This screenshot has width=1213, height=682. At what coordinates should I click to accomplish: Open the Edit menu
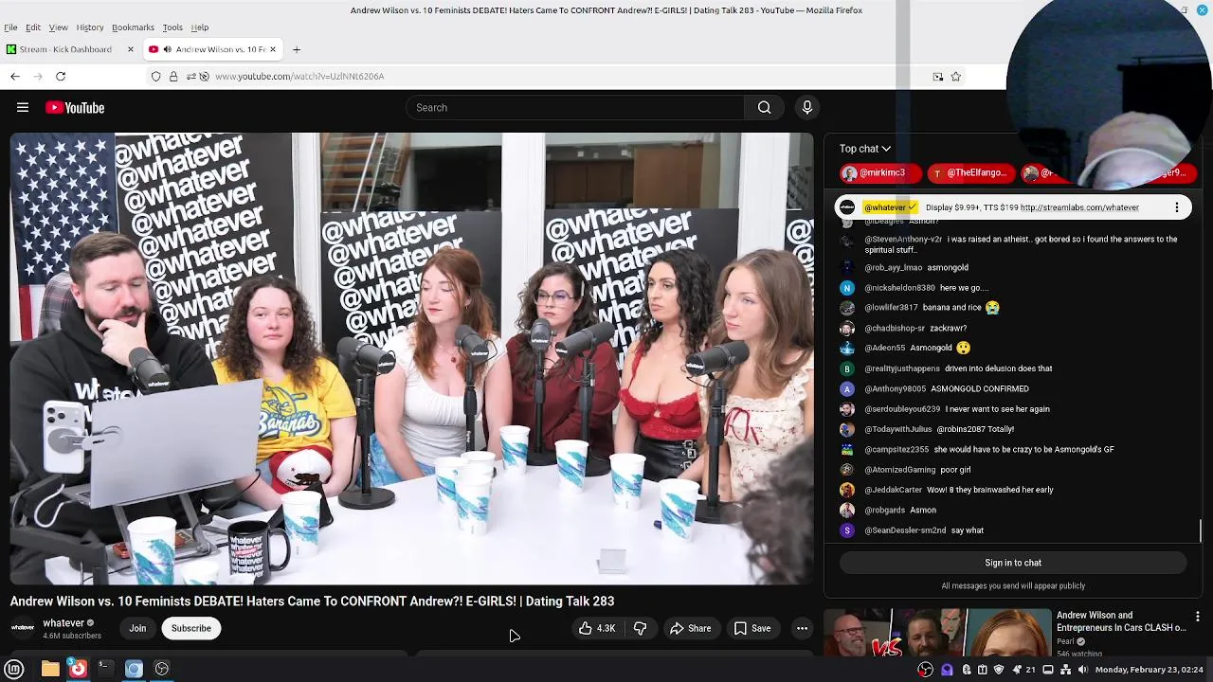point(33,27)
